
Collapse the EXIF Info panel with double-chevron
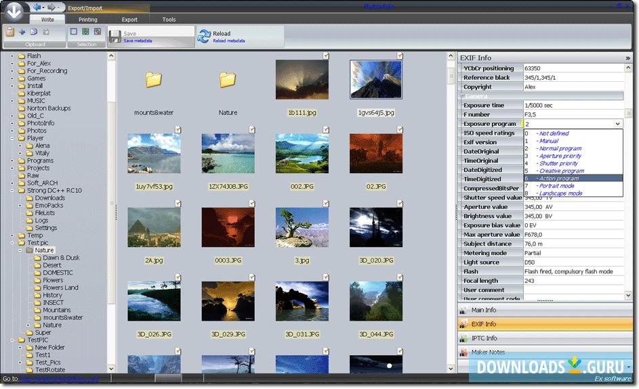pos(627,58)
